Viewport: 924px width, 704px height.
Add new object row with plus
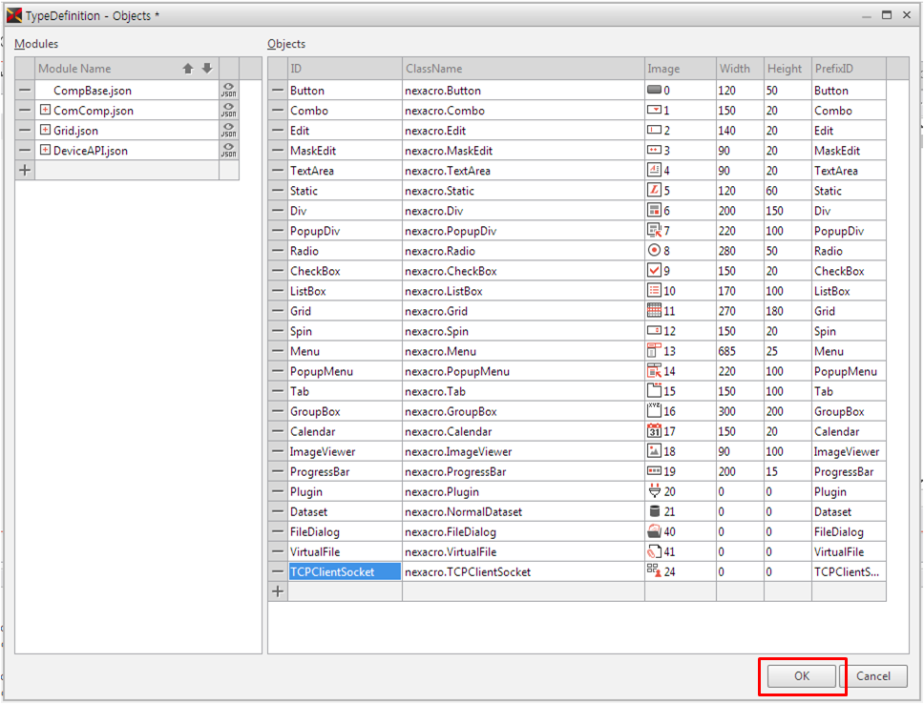278,591
